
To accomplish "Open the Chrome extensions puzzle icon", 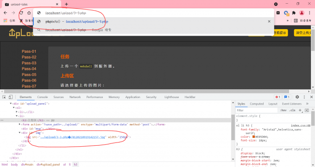I will tap(294, 13).
